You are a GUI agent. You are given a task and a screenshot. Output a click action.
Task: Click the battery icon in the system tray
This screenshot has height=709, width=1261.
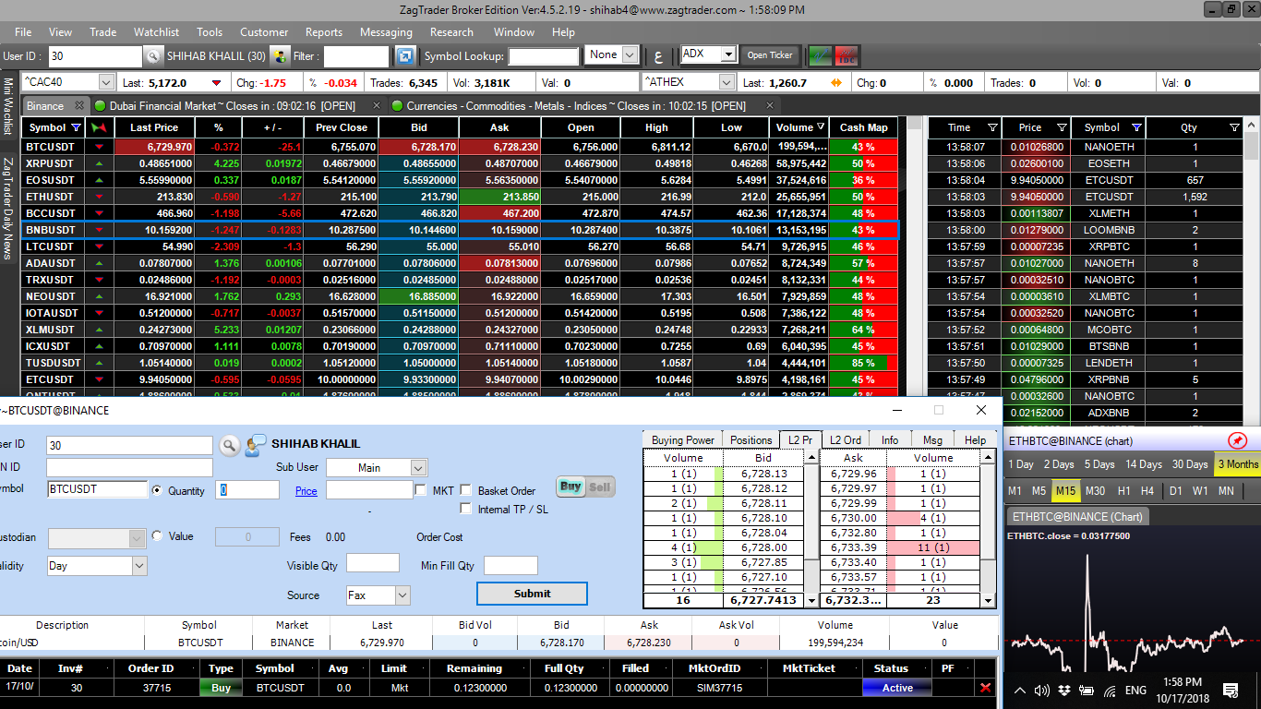pyautogui.click(x=1087, y=691)
